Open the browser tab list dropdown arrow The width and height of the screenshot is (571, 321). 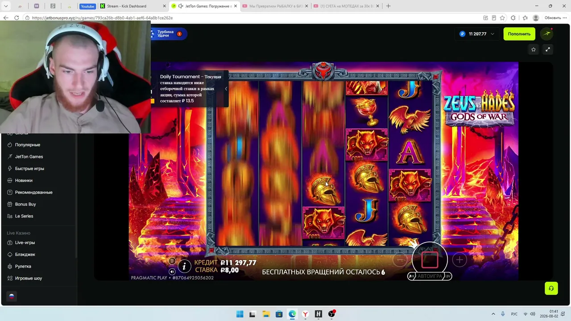tap(6, 6)
